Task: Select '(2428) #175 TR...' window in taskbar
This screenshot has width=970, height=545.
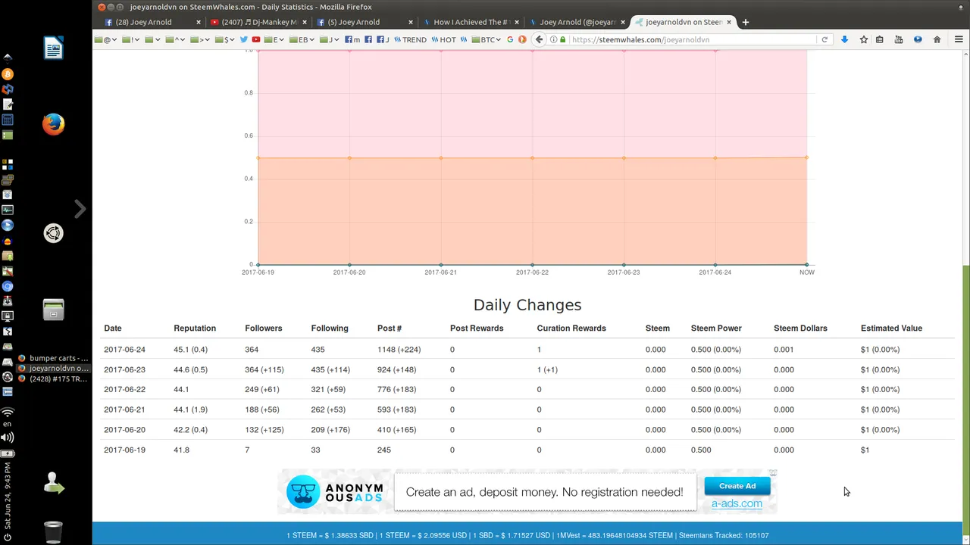Action: (53, 378)
